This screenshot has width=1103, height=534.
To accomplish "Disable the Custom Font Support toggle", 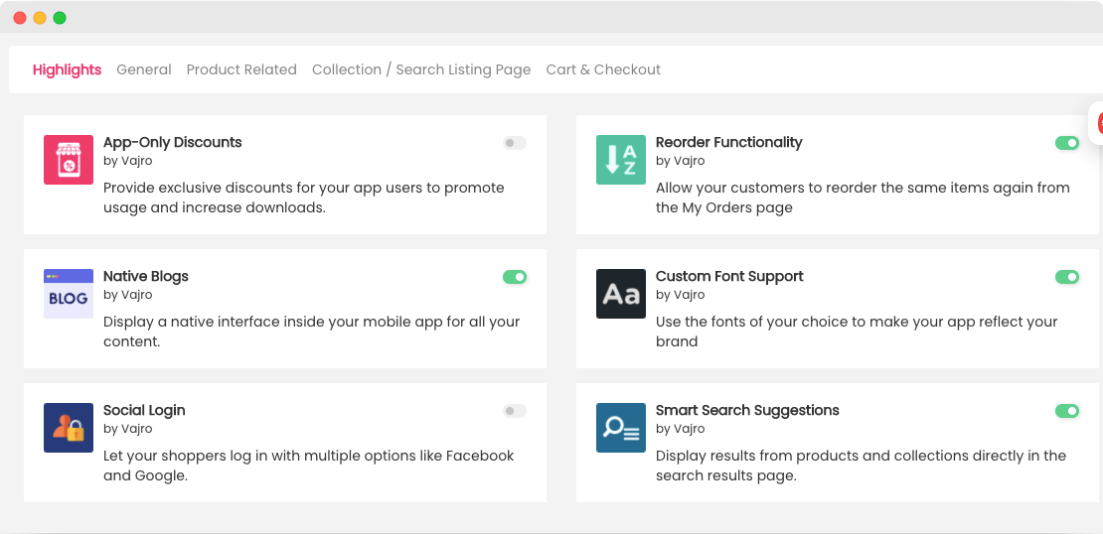I will tap(1066, 277).
